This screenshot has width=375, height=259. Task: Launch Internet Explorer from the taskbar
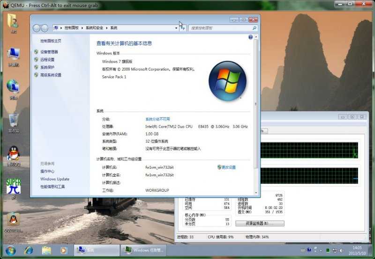point(29,251)
